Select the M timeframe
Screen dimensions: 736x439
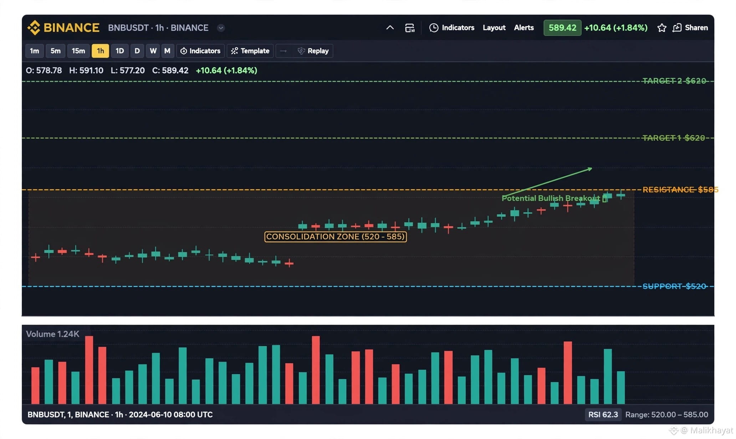(x=167, y=51)
